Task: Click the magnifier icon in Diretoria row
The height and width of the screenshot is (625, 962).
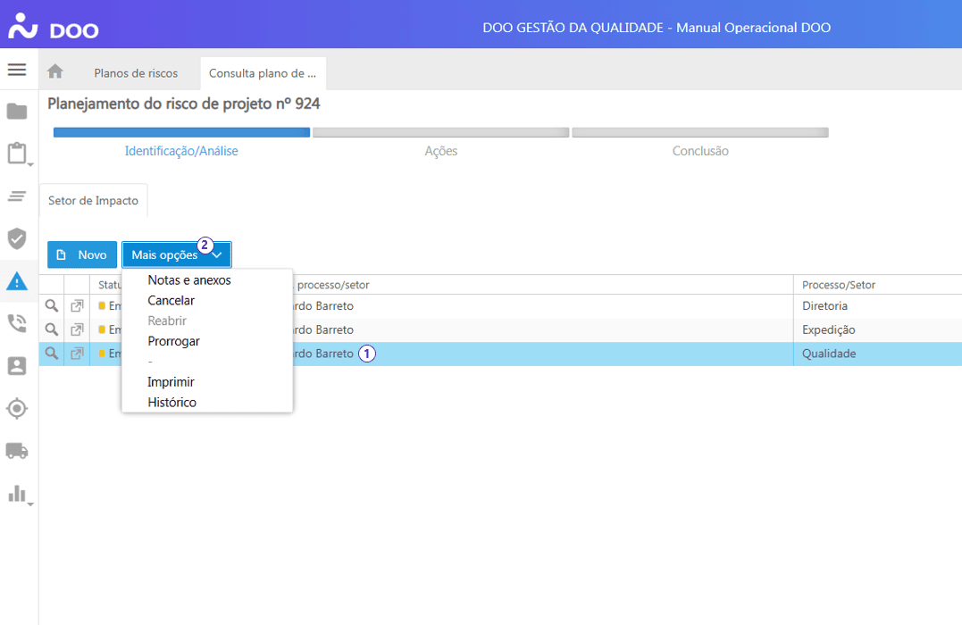Action: point(52,306)
